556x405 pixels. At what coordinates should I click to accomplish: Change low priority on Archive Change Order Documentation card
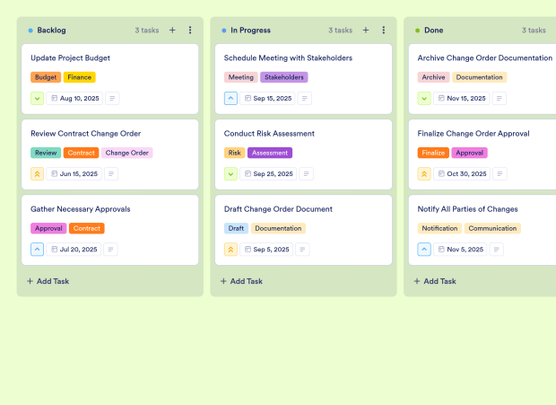click(424, 98)
